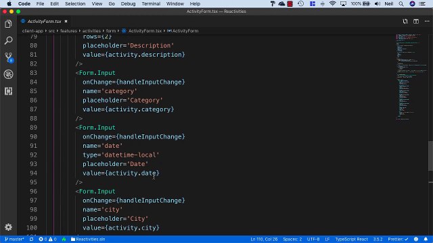This screenshot has width=433, height=243.
Task: Open the Help menu
Action: [x=195, y=3]
